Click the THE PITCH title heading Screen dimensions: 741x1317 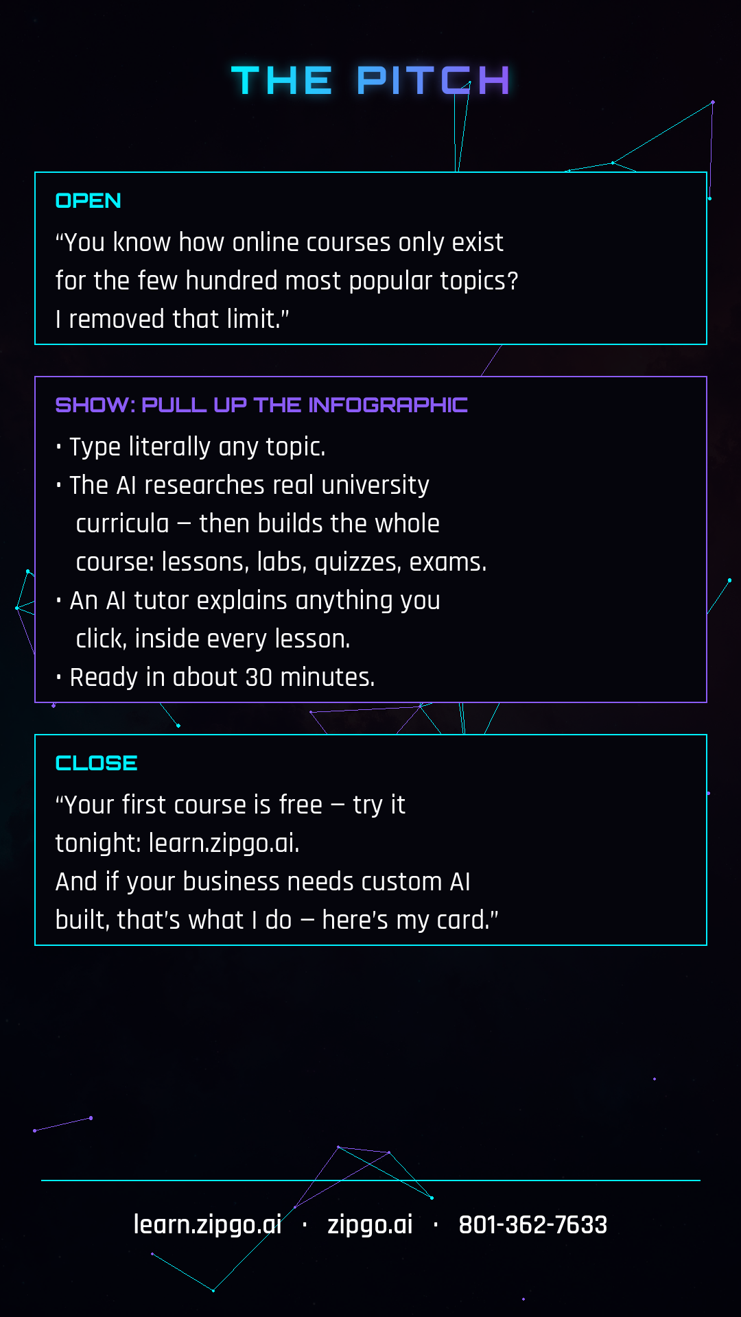click(x=370, y=80)
